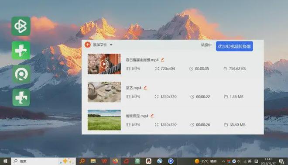Image resolution: width=288 pixels, height=165 pixels.
Task: Click the blue 视频转换器 button
Action: pos(234,46)
